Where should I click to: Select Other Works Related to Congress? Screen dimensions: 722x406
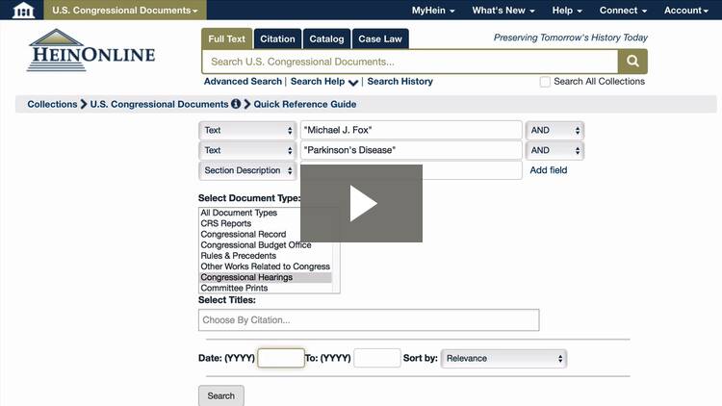pos(266,266)
